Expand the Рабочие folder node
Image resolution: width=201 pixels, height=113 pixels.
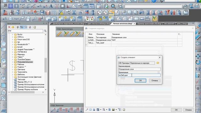coord(13,64)
